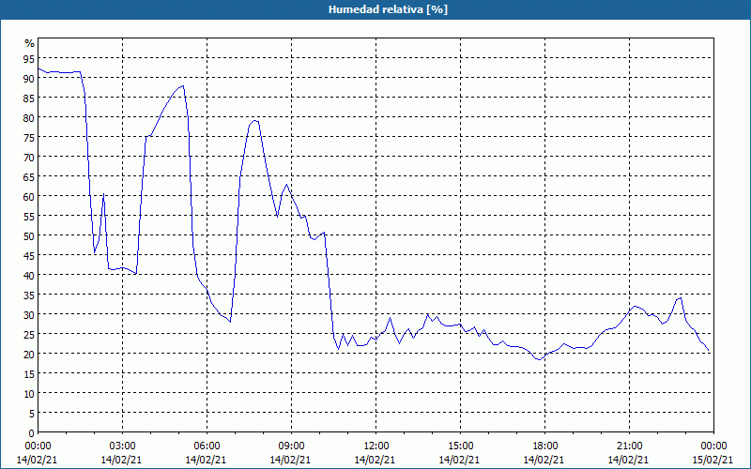Screen dimensions: 751x469
Task: Click the 40 value on the Y axis
Action: [x=29, y=275]
